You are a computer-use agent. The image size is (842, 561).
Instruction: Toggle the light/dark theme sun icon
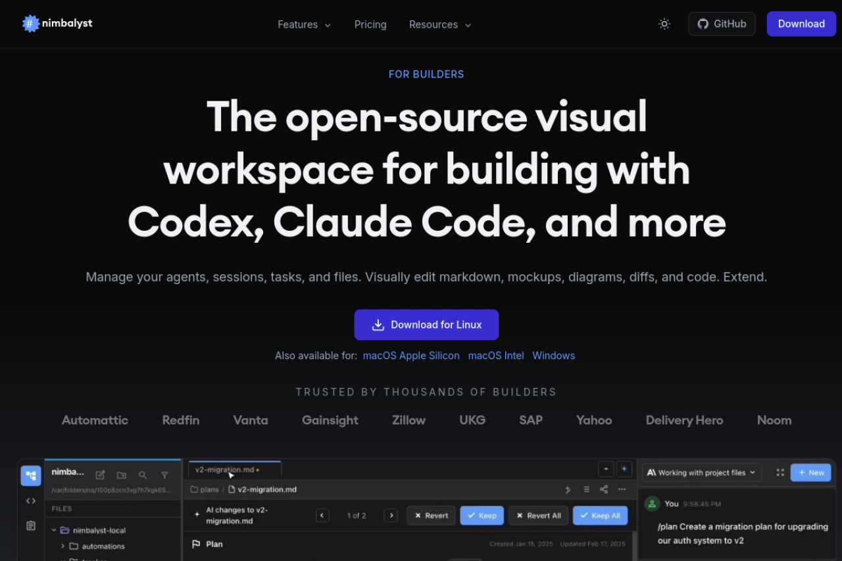point(664,24)
